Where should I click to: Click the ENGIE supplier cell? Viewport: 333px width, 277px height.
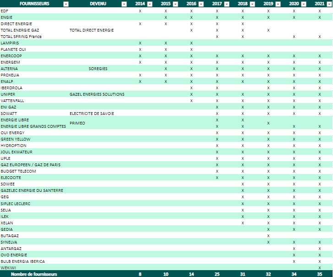(34, 17)
